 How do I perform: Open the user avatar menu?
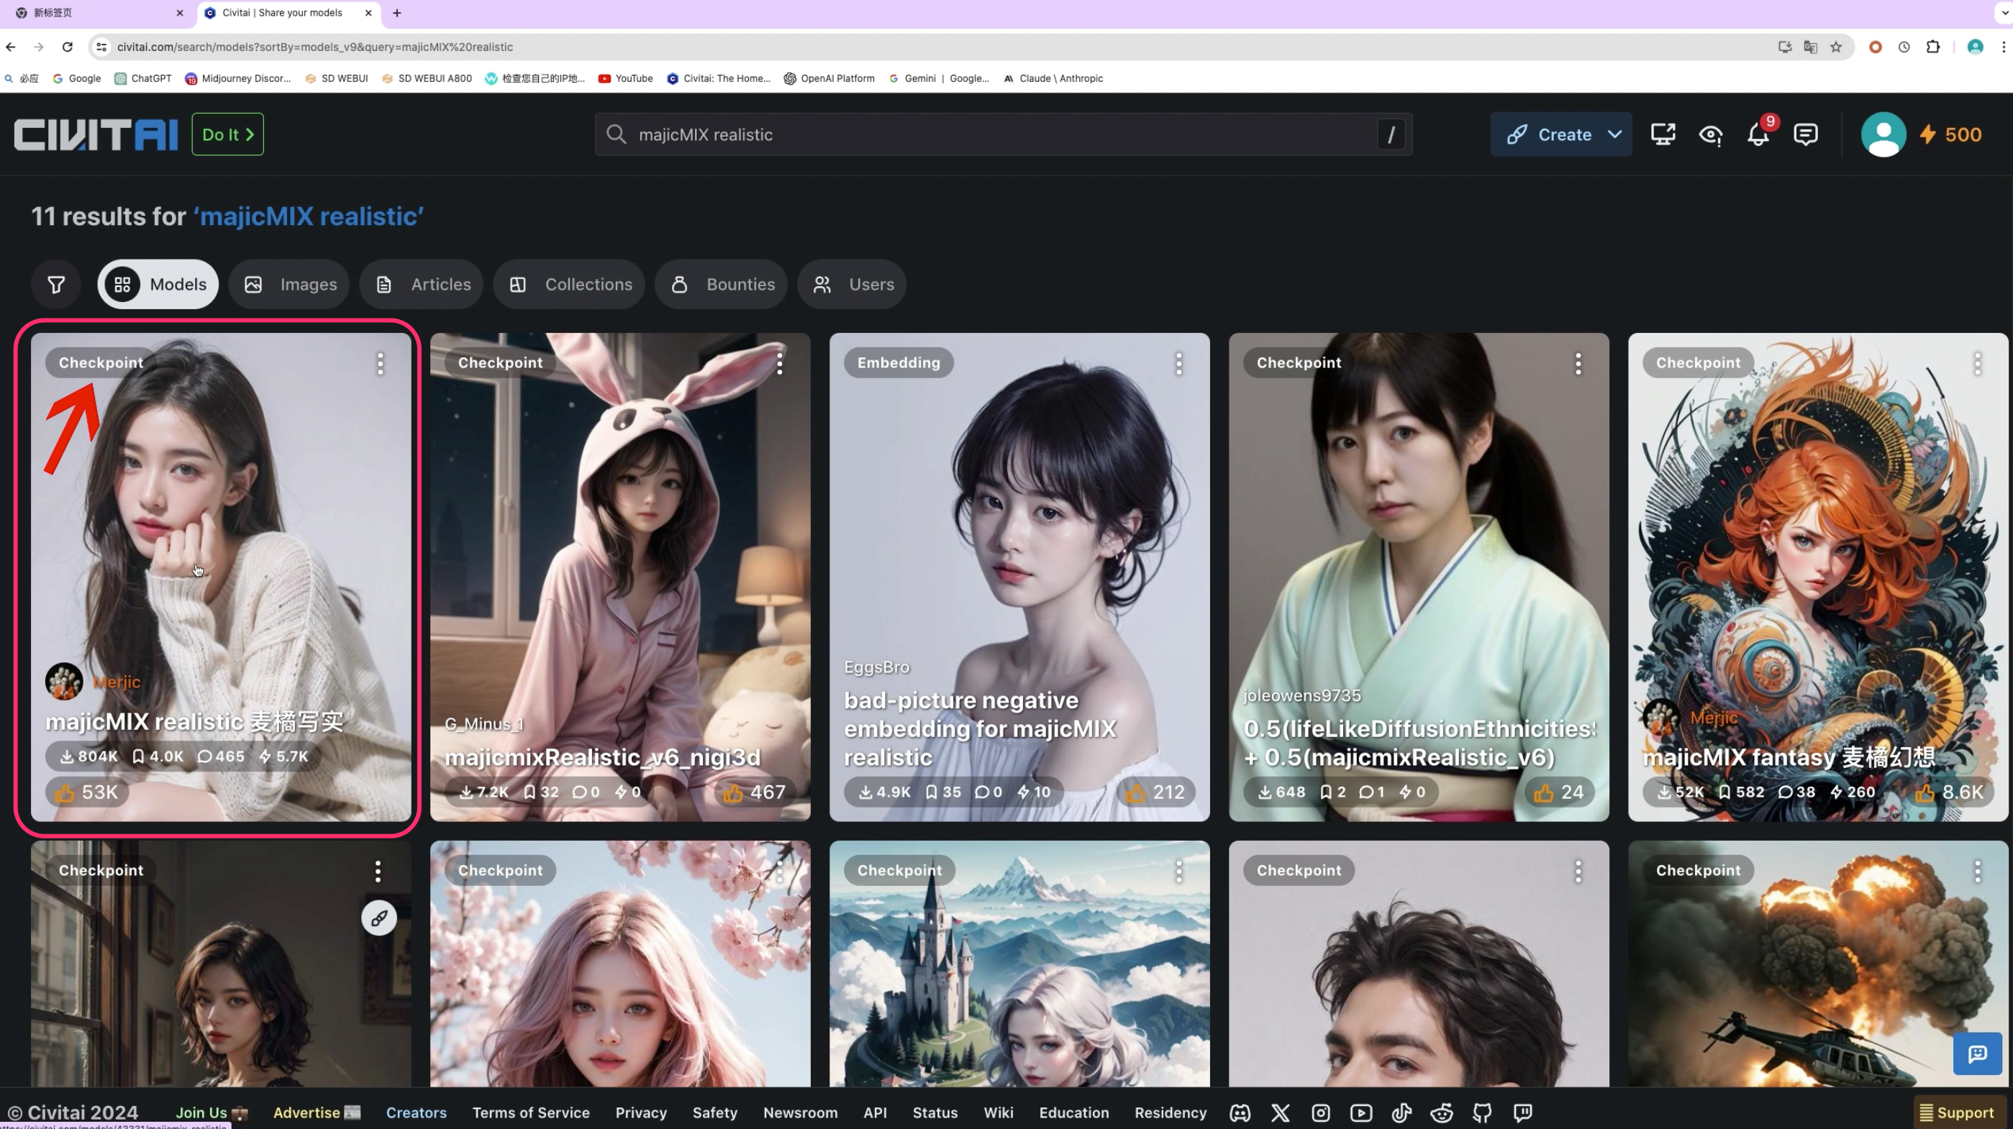1884,134
